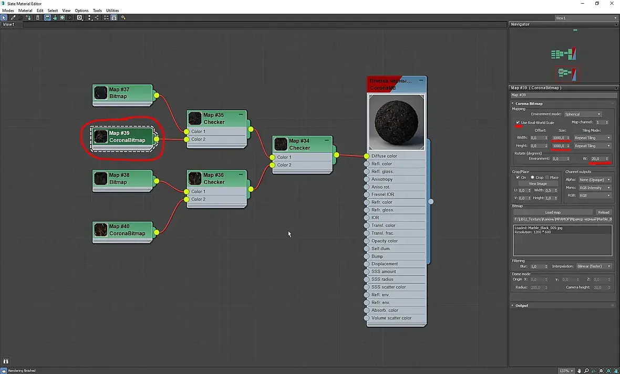Image resolution: width=620 pixels, height=374 pixels.
Task: Open the Utilities menu
Action: click(112, 11)
